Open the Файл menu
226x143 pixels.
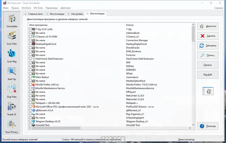tap(6, 8)
